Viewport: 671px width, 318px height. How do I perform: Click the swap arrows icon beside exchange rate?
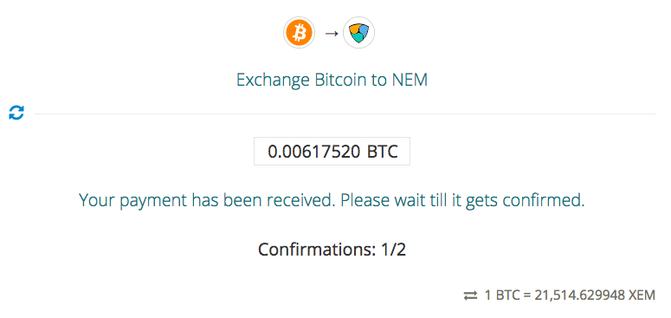470,295
